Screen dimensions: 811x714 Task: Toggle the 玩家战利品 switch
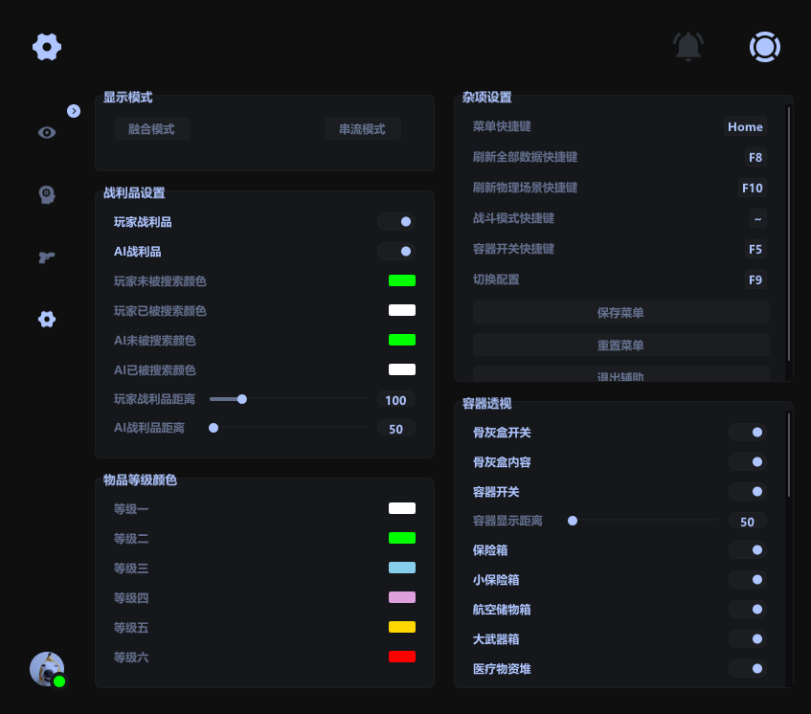coord(395,222)
